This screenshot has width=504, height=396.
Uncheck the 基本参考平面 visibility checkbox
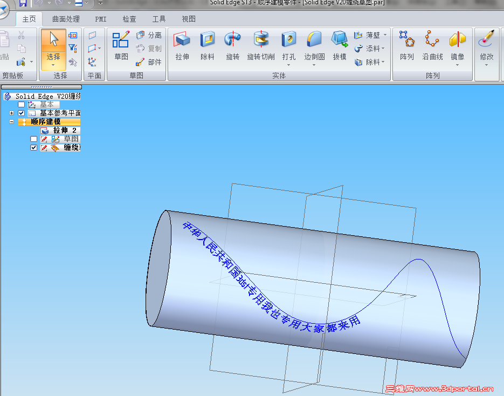coord(22,113)
